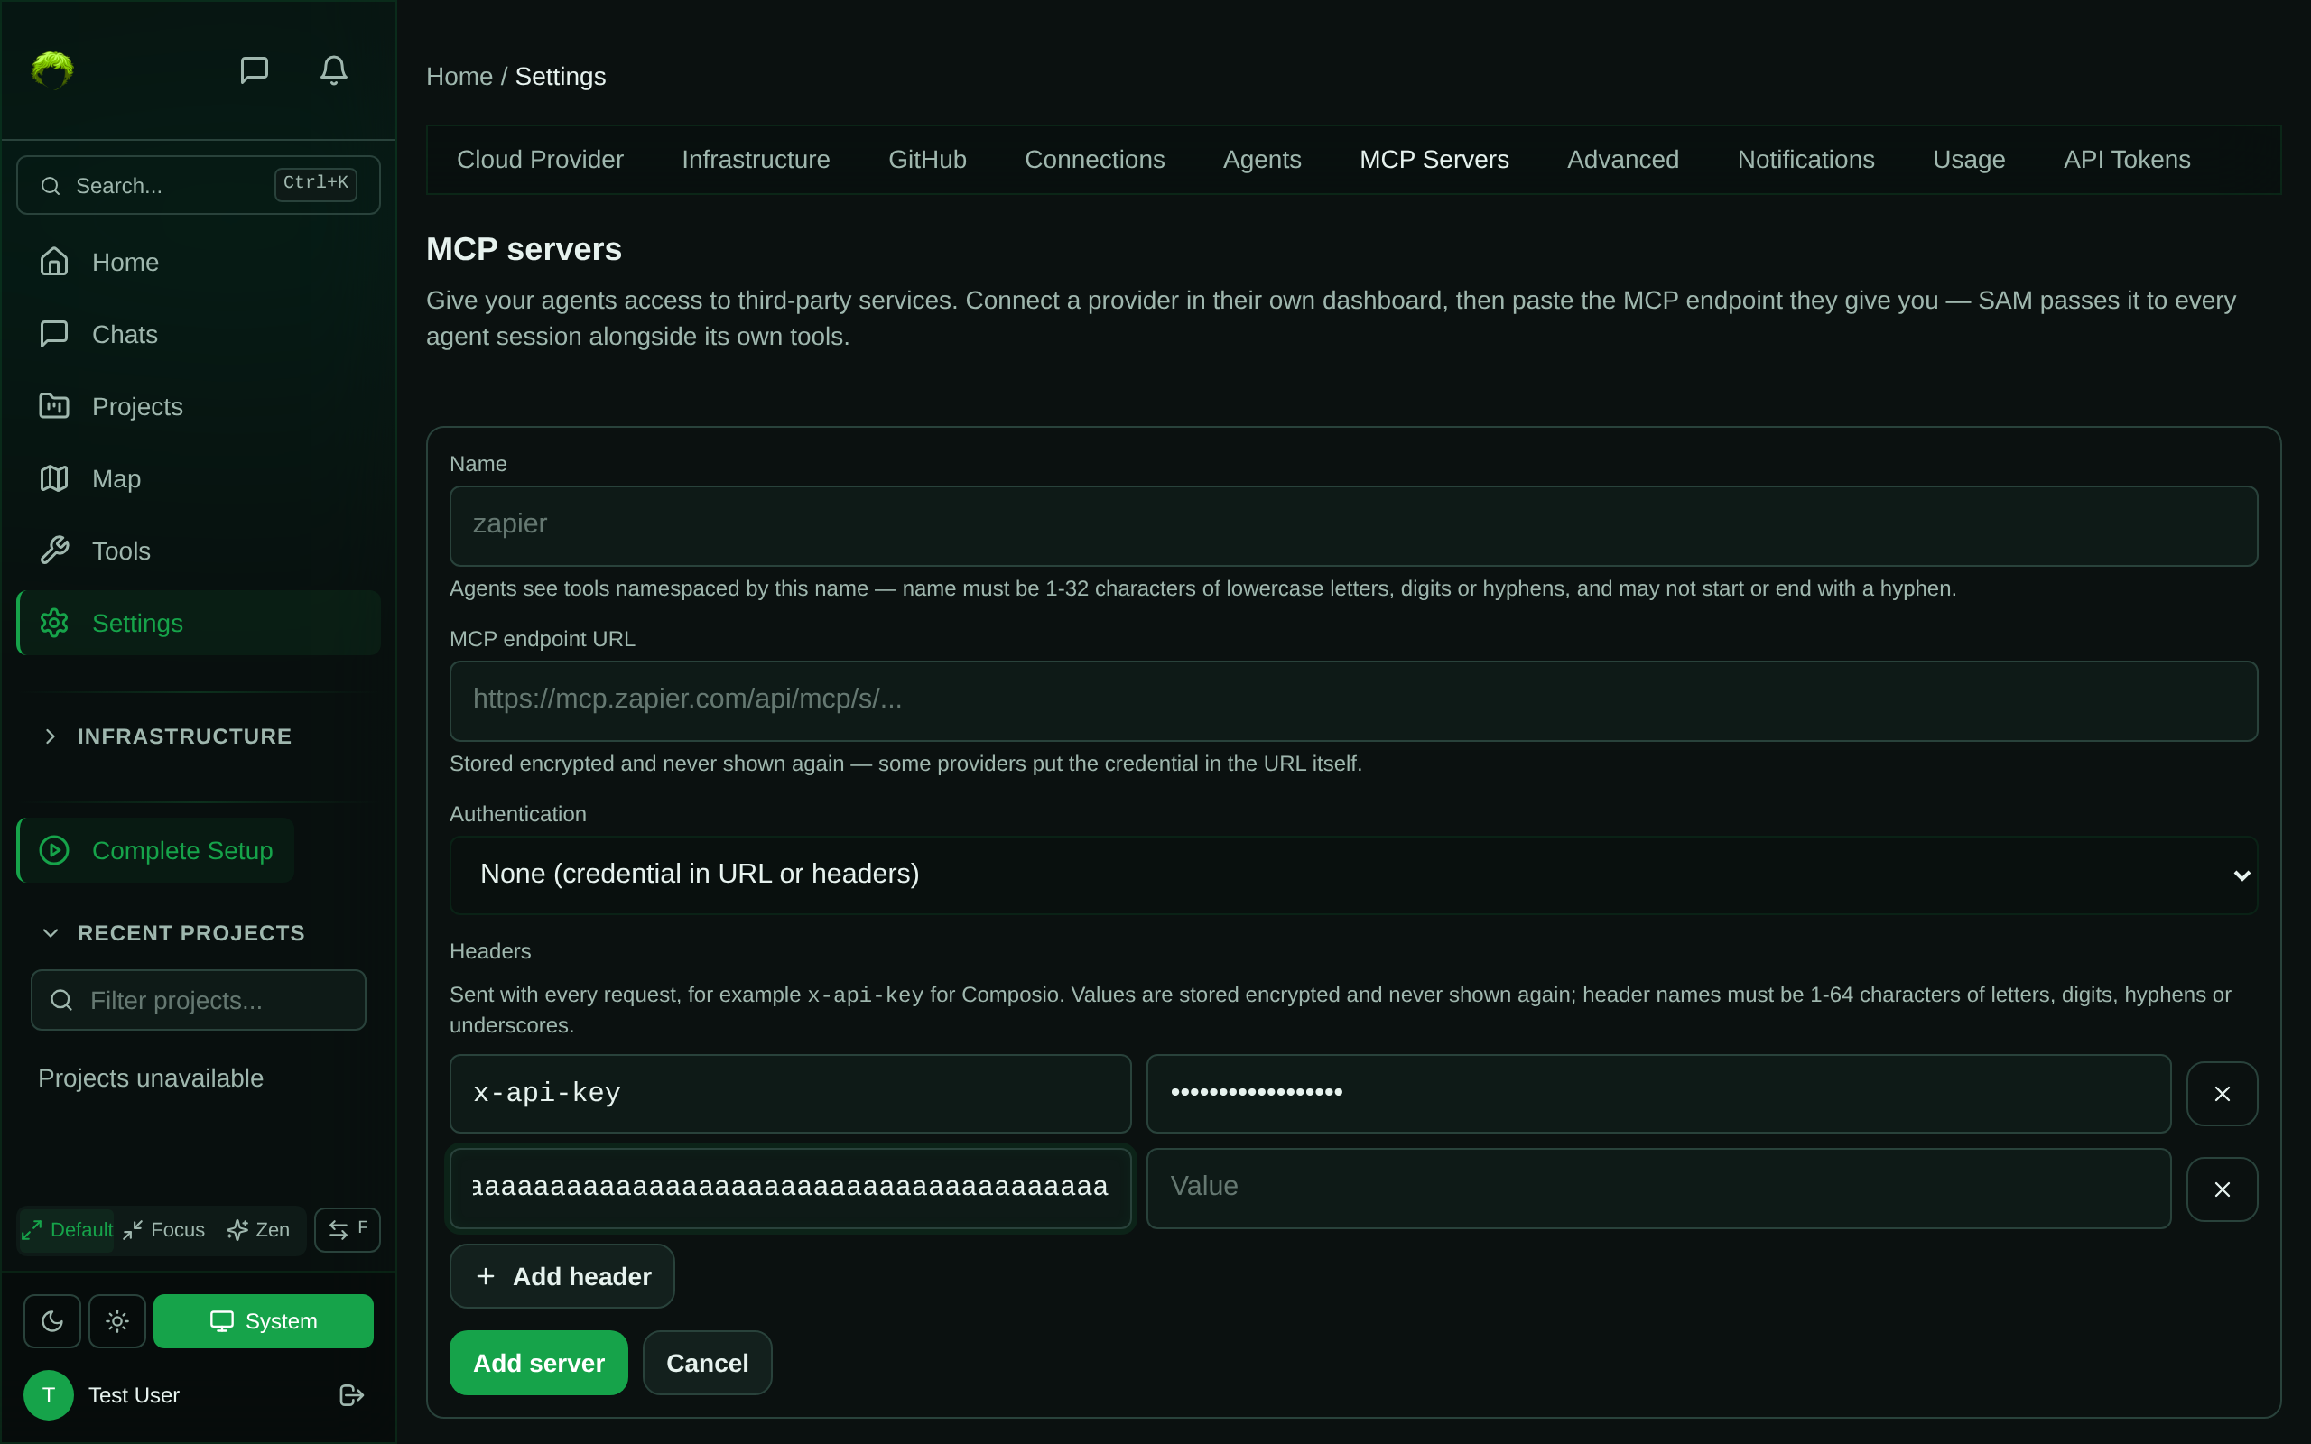Click Complete Setup button
This screenshot has height=1444, width=2311.
(x=155, y=850)
